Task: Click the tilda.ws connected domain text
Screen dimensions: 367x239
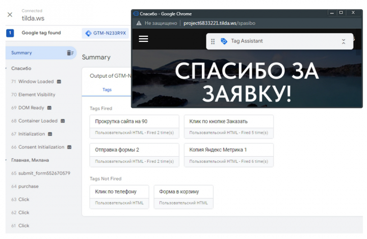Action: (33, 18)
